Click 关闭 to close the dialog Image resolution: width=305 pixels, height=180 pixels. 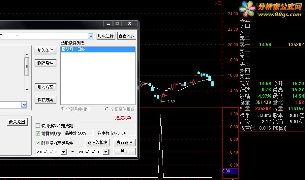point(125,151)
